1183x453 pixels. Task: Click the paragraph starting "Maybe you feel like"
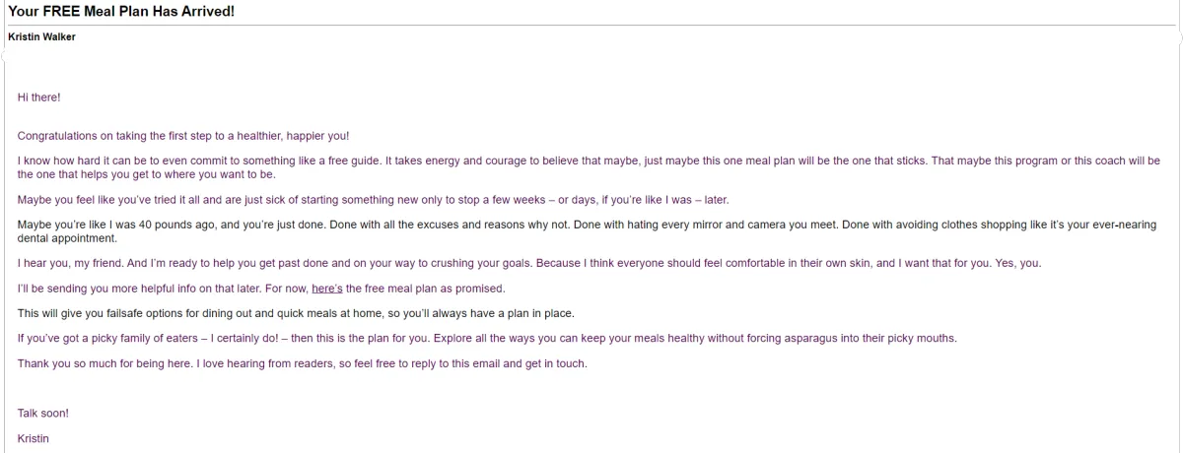(373, 199)
